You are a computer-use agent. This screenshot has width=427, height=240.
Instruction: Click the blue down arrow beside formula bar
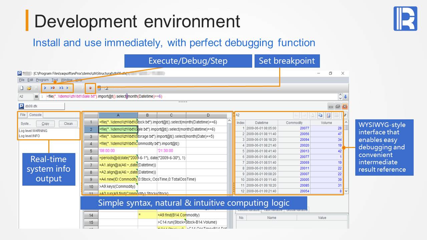(x=346, y=97)
